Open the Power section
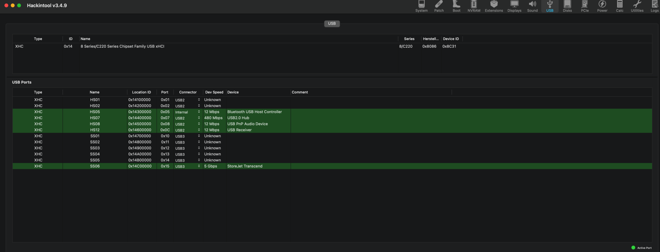Viewport: 660px width, 252px height. click(602, 6)
